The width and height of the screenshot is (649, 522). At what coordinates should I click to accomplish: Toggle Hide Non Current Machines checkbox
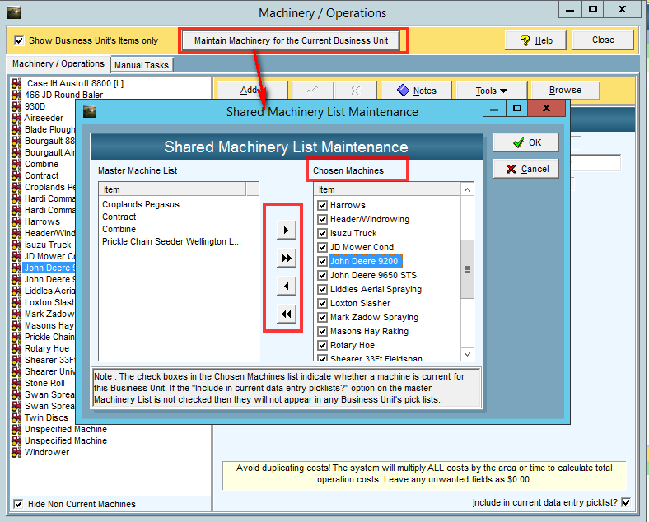[x=19, y=504]
